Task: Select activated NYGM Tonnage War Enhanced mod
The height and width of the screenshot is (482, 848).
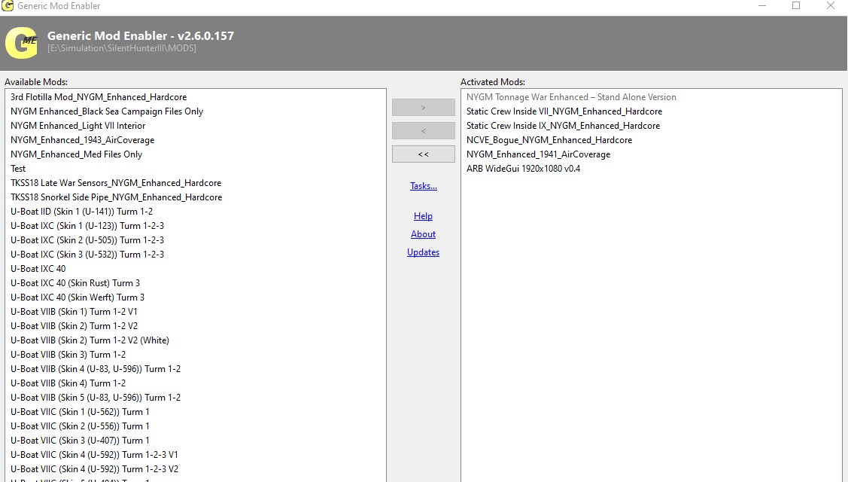Action: [571, 97]
